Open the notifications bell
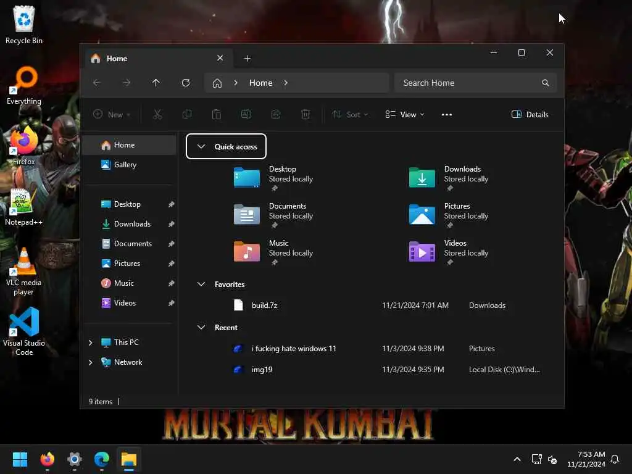 pos(615,459)
